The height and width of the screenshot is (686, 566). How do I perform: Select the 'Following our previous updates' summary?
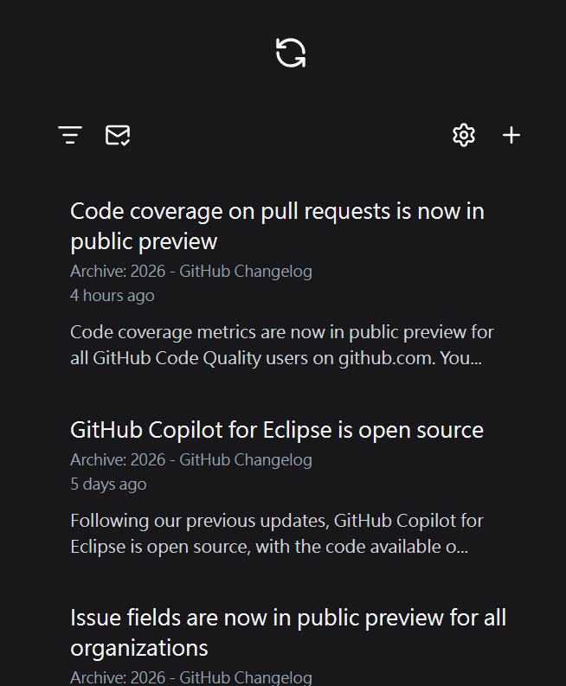[x=277, y=534]
